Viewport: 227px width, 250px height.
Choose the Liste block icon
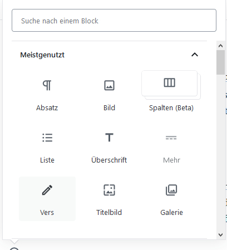(x=47, y=138)
